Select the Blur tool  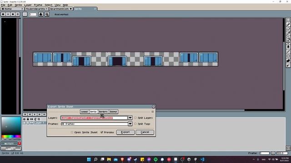288,65
